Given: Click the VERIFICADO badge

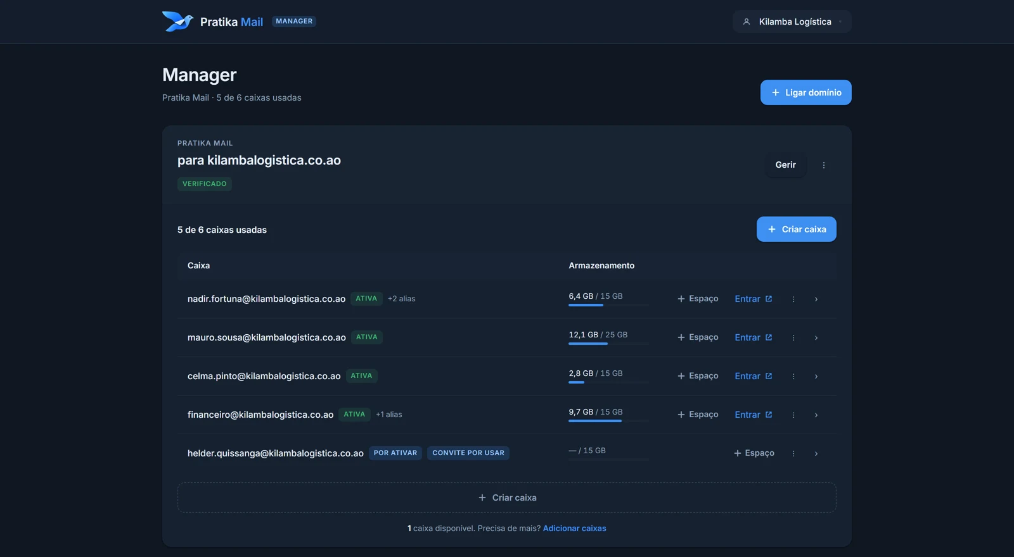Looking at the screenshot, I should coord(205,184).
